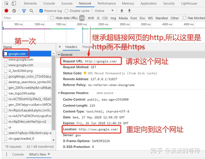Viewport: 205px width, 159px height.
Task: Click icon beside m=NpD4ec,wkrYee request
Action: 5,122
